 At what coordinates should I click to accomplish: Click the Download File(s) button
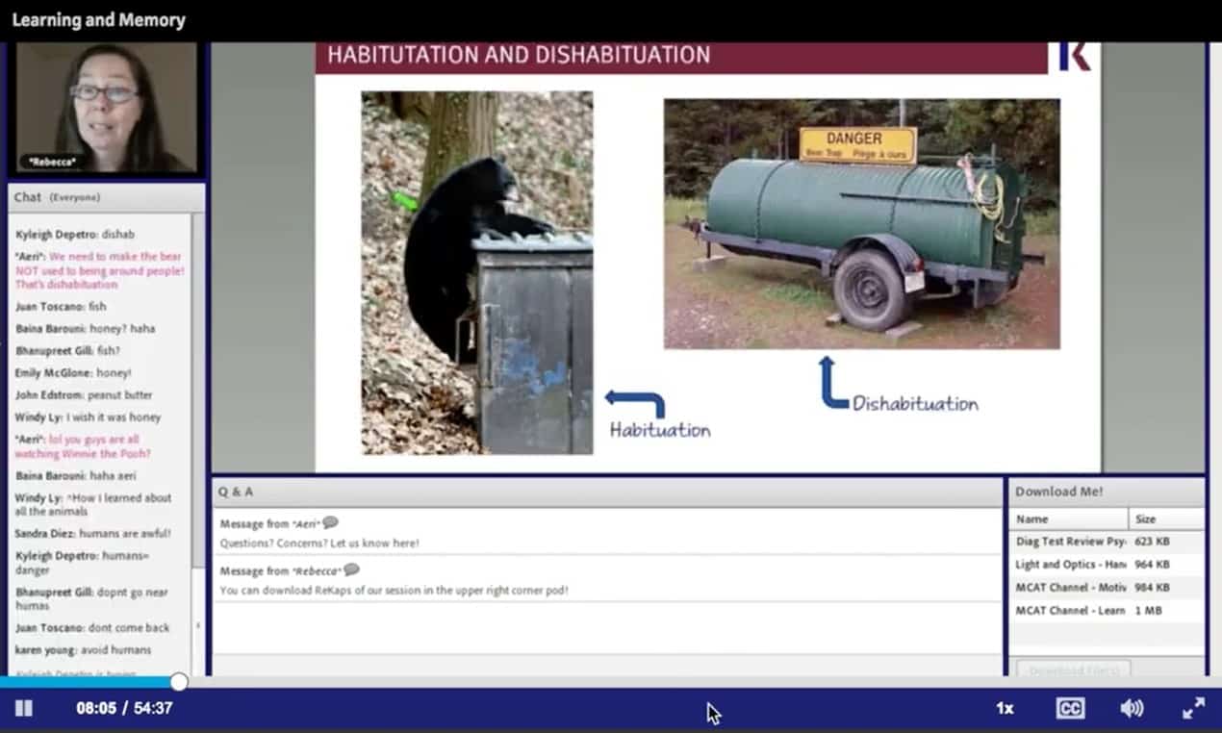(1073, 669)
